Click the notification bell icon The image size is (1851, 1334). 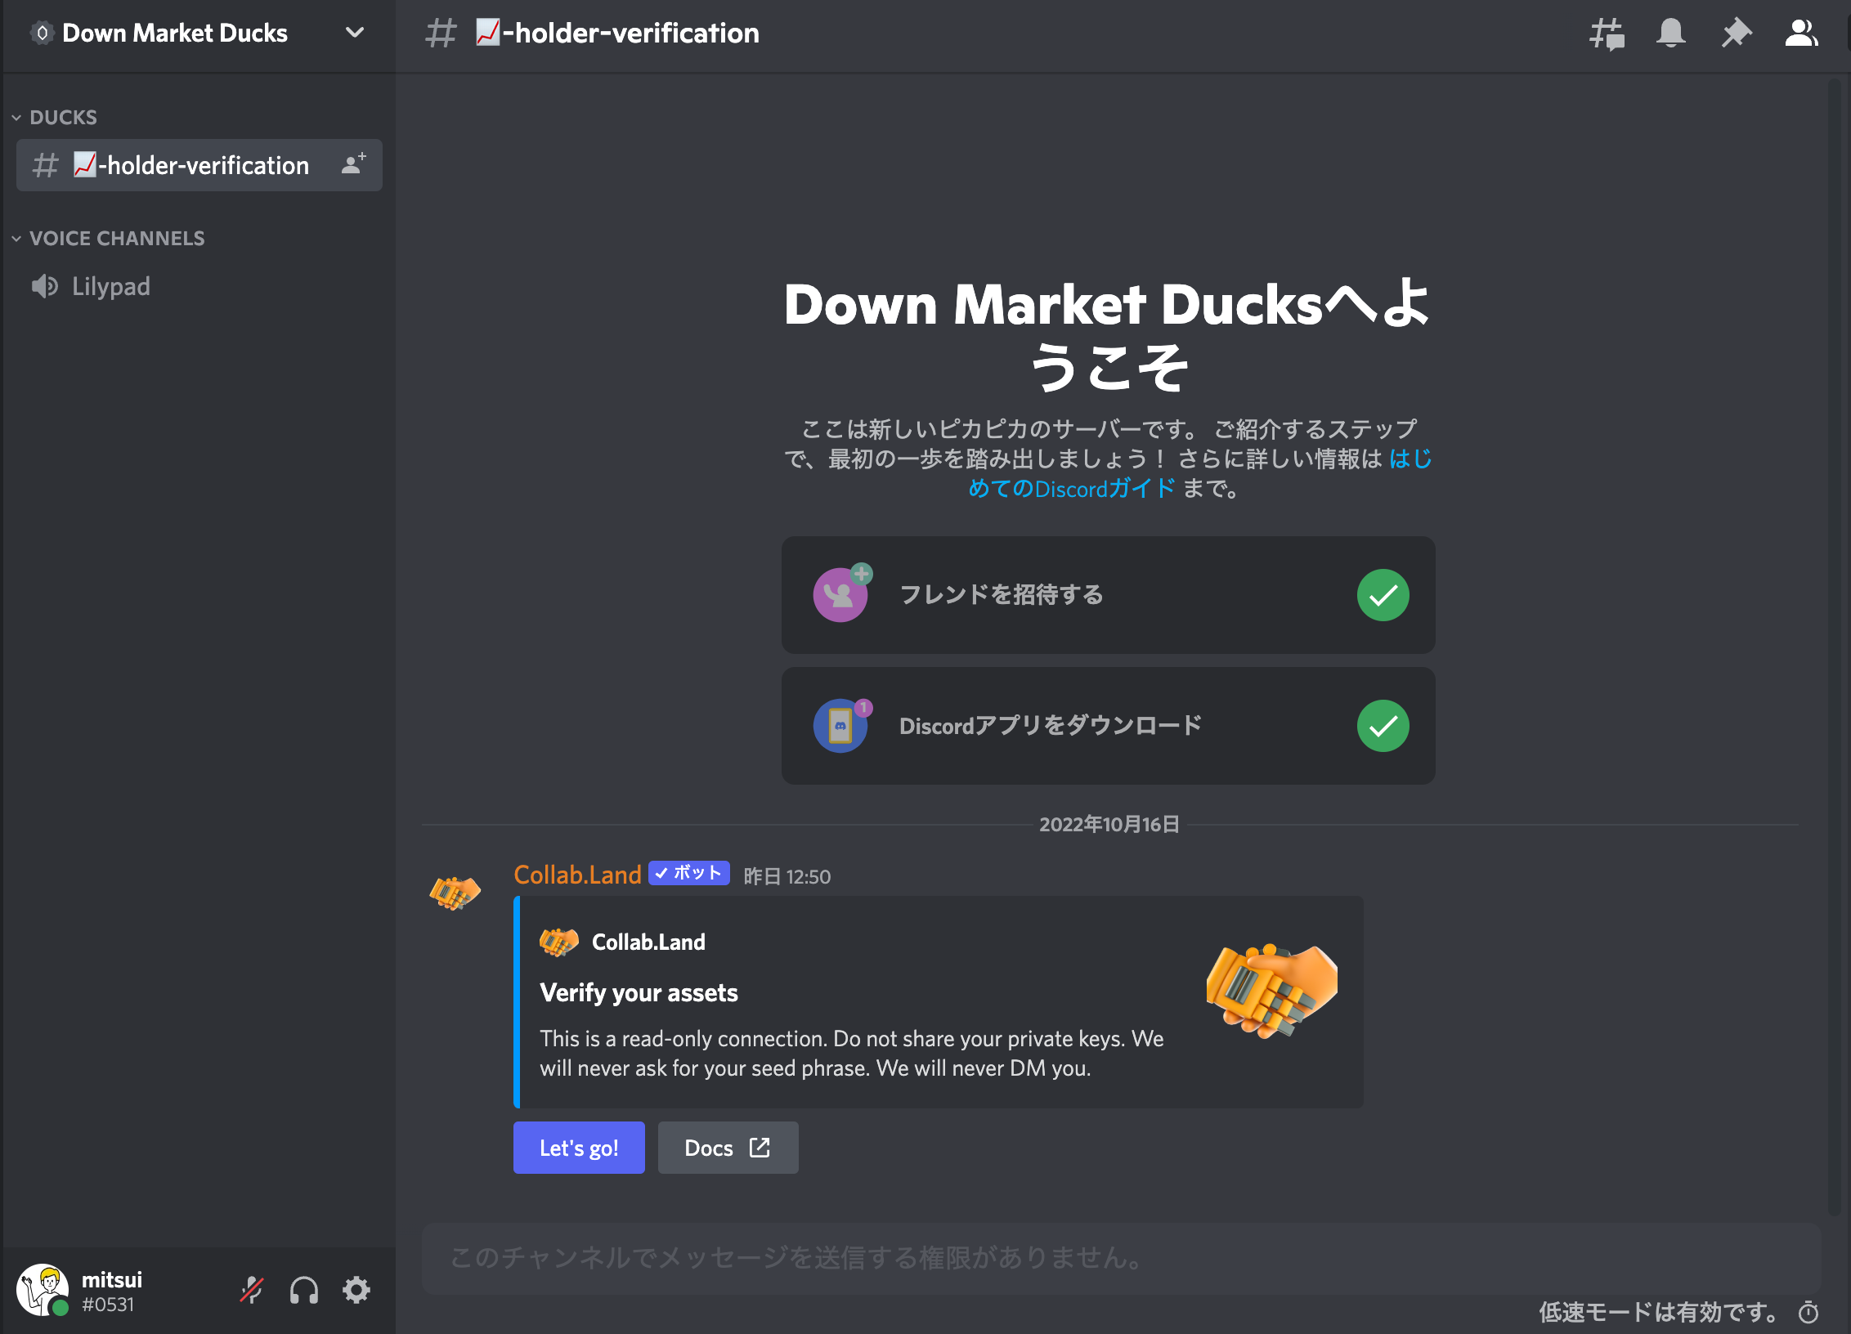tap(1670, 34)
